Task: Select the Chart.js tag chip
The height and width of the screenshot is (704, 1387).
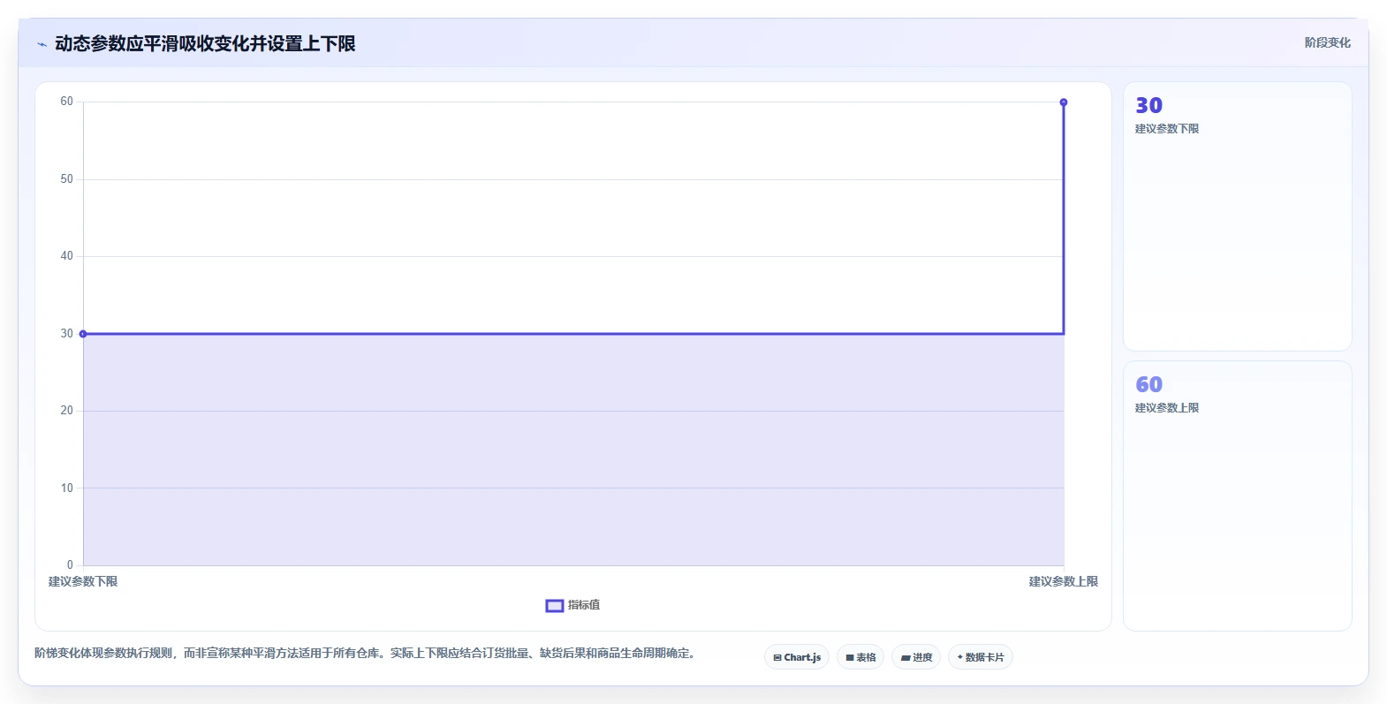Action: (x=797, y=657)
